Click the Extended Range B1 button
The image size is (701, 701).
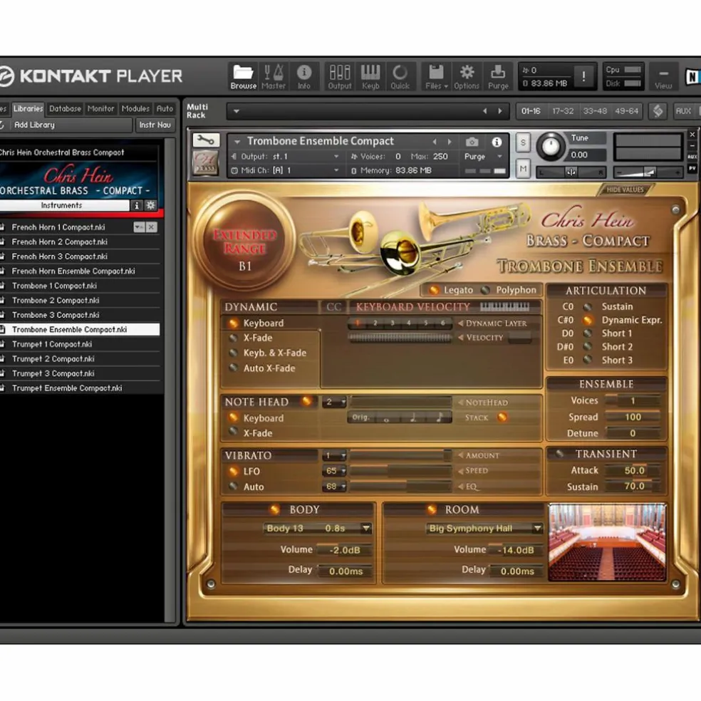click(244, 243)
